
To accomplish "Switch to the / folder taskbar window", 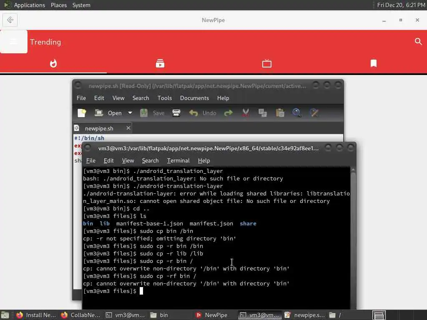I will (x=349, y=315).
